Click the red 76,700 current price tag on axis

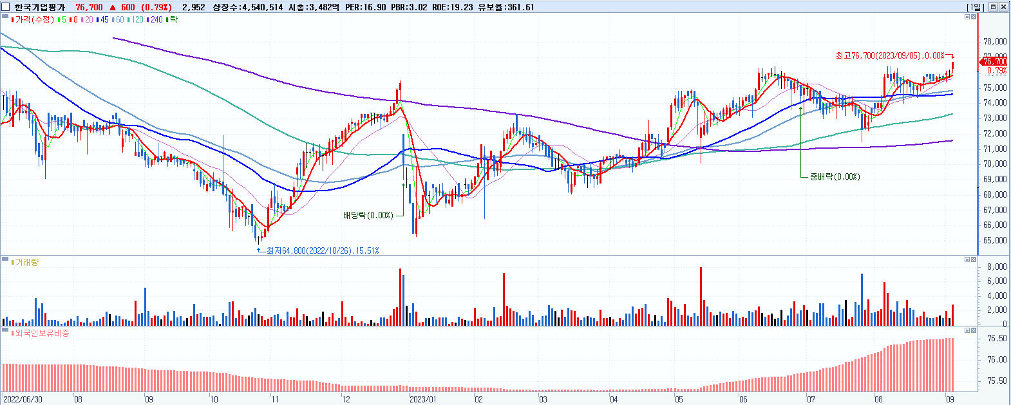(x=994, y=62)
